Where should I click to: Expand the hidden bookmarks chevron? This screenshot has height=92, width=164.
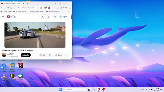pos(68,11)
